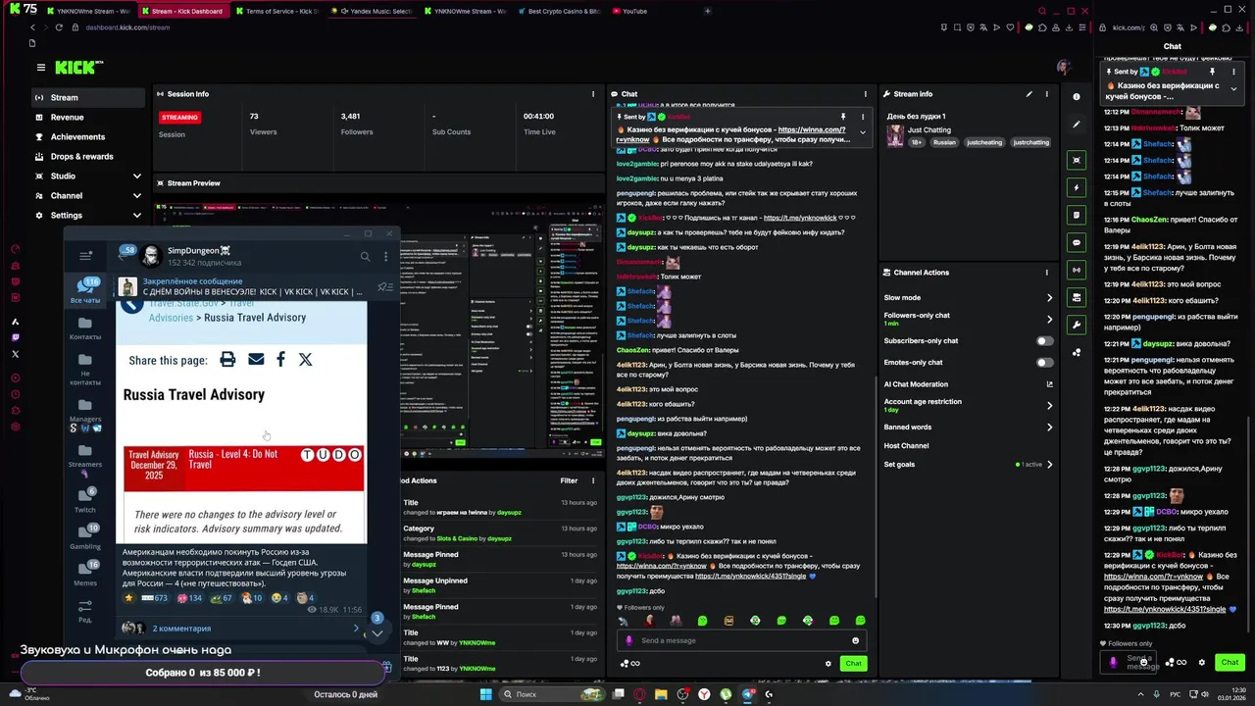
Task: Open the Yandex browser taskbar icon
Action: click(704, 694)
